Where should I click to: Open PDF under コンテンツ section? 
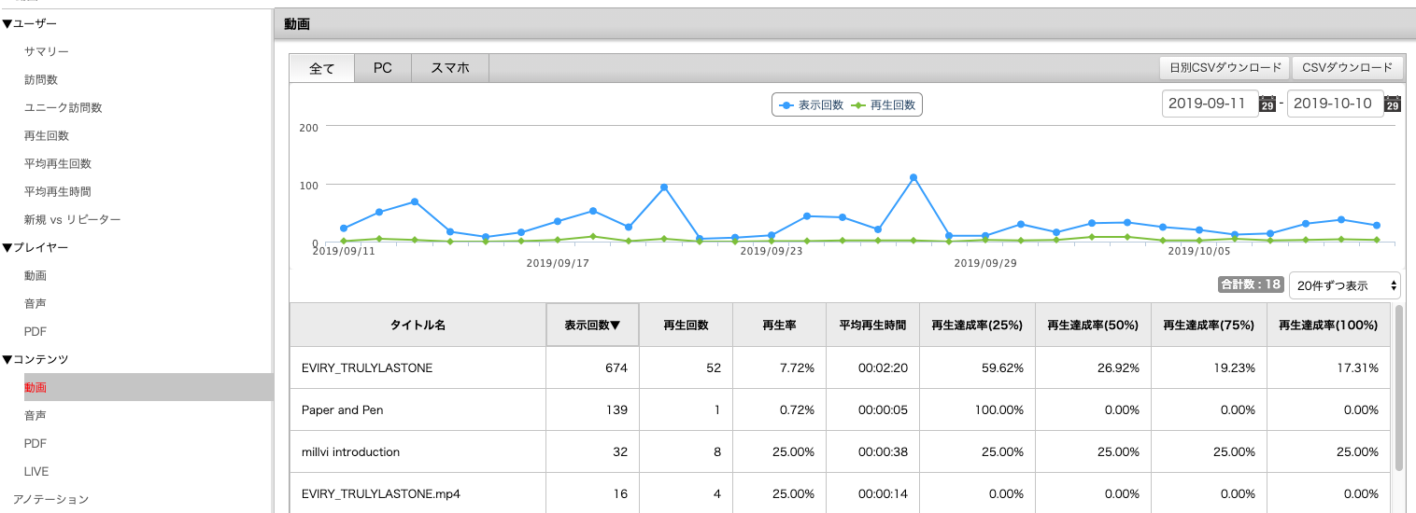coord(35,443)
